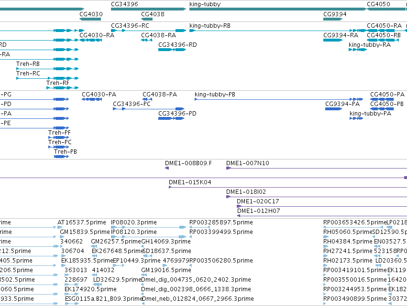Select transcript CG34396-RD
This screenshot has height=306, width=407.
172,50
